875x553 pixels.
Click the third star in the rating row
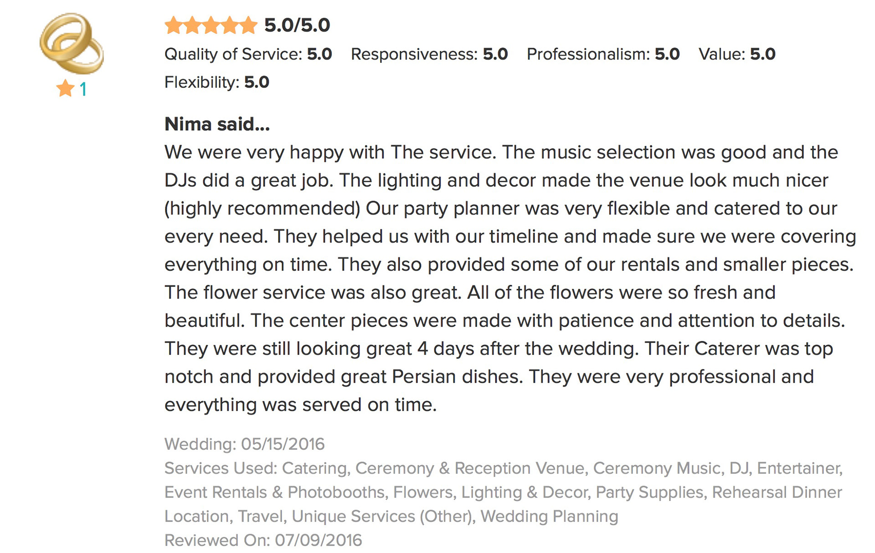click(211, 26)
